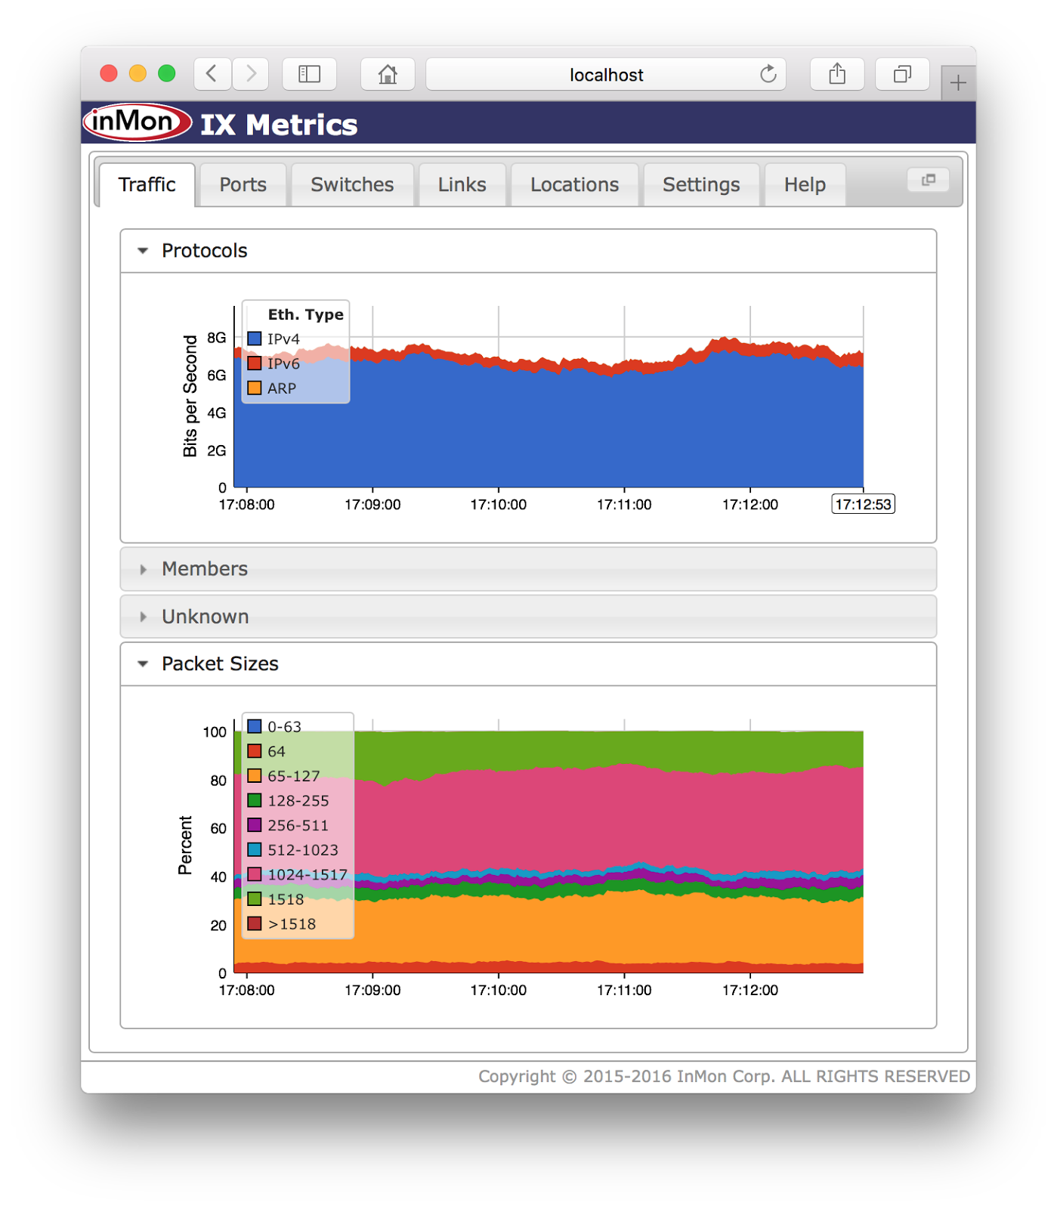Click the IPv4 blue legend swatch
The width and height of the screenshot is (1057, 1209).
(x=255, y=339)
